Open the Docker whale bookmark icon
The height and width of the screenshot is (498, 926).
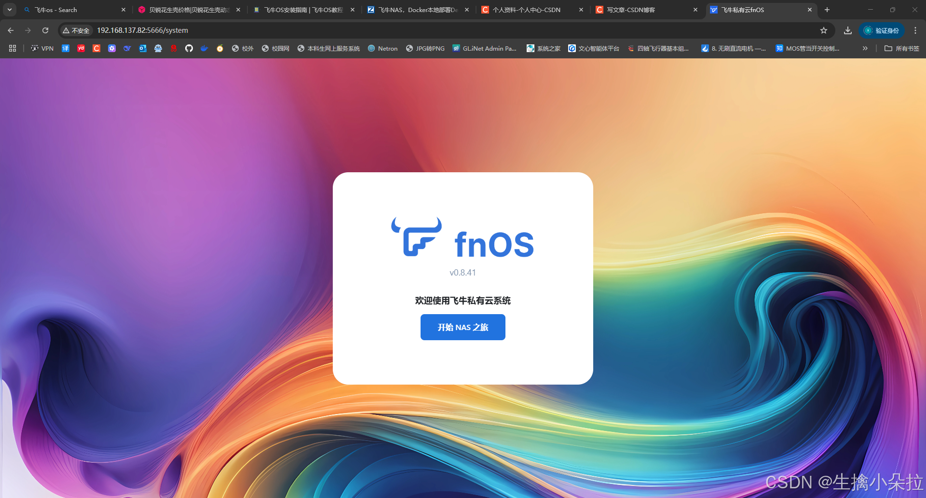[204, 48]
